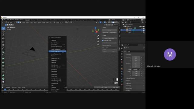The height and width of the screenshot is (109, 194).
Task: Open the Edit Mode dropdown
Action: 10,22
